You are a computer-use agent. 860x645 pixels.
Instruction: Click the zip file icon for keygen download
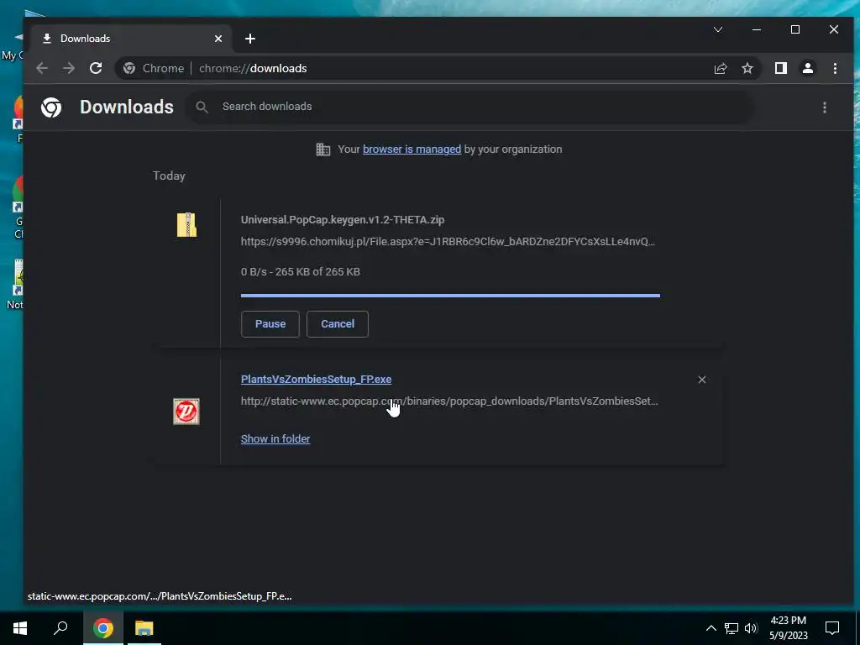tap(186, 225)
